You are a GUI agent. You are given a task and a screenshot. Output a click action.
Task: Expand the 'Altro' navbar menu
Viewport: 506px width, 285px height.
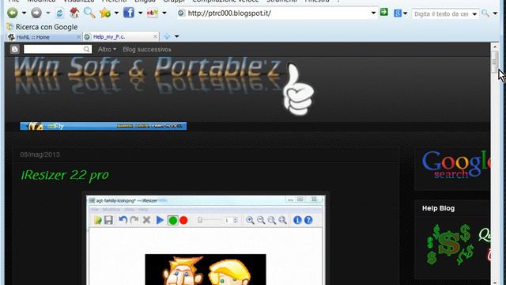(x=107, y=49)
